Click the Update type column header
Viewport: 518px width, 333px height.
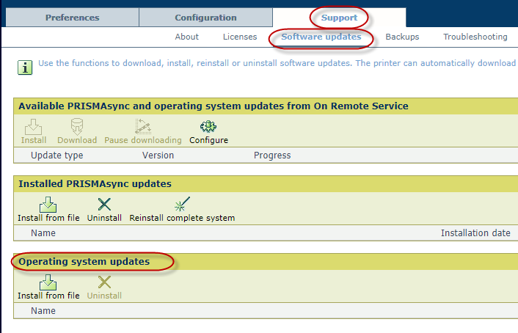point(56,155)
